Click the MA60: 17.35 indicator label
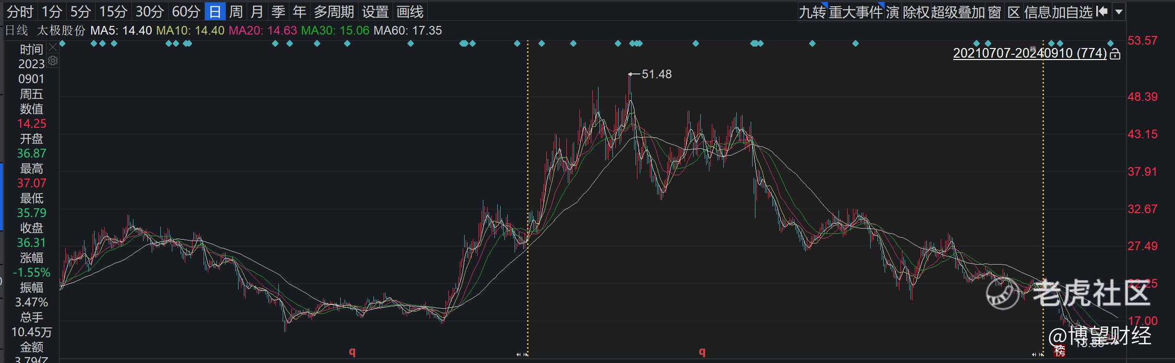This screenshot has height=363, width=1175. click(x=408, y=31)
